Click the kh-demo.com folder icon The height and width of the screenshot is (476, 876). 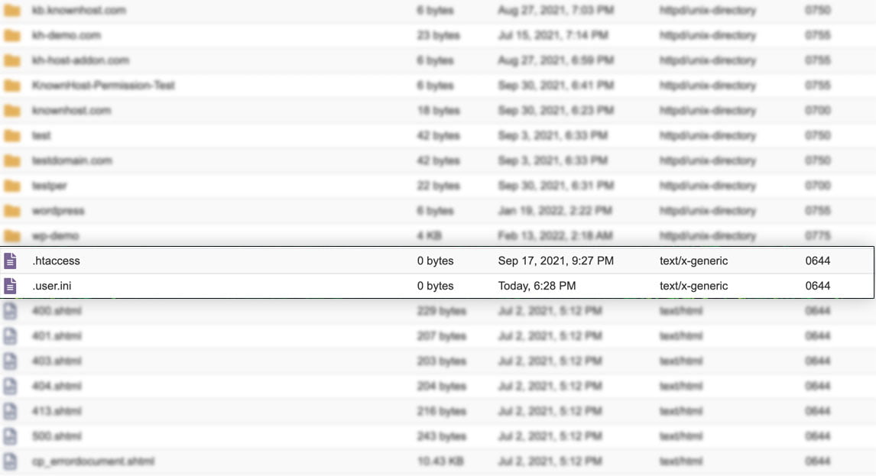11,35
